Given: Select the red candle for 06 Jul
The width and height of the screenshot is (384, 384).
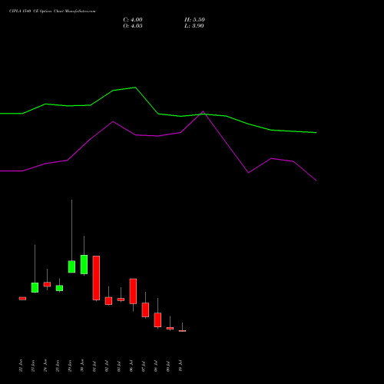Looking at the screenshot, I should tap(133, 291).
